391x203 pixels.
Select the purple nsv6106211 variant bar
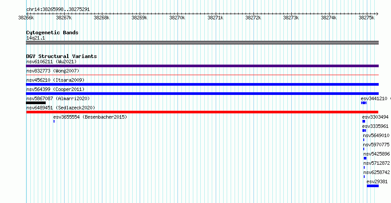pyautogui.click(x=202, y=66)
